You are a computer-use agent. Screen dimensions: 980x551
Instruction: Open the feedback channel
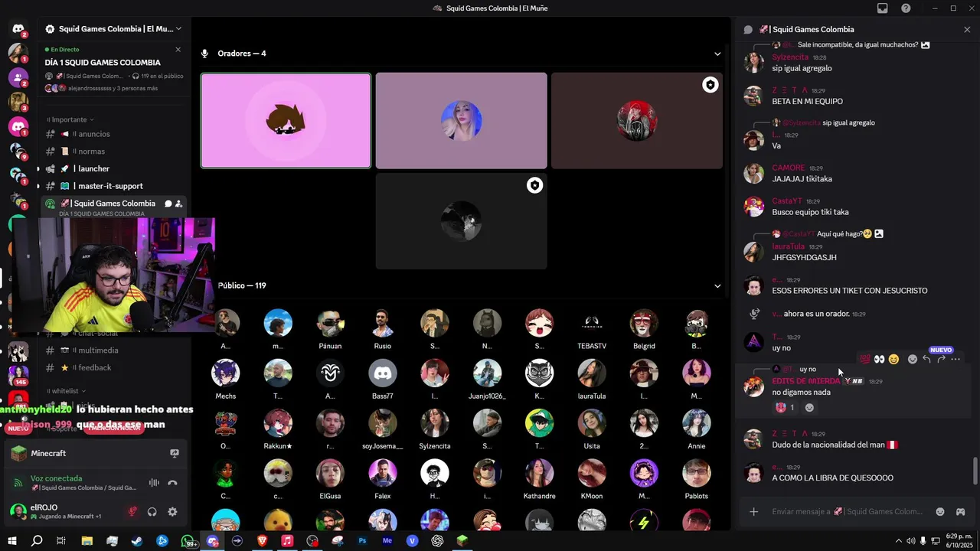pyautogui.click(x=113, y=367)
